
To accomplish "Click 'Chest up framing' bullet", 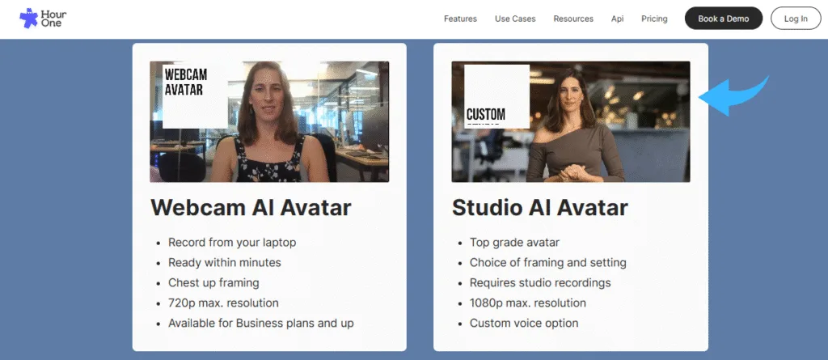I will pyautogui.click(x=213, y=282).
